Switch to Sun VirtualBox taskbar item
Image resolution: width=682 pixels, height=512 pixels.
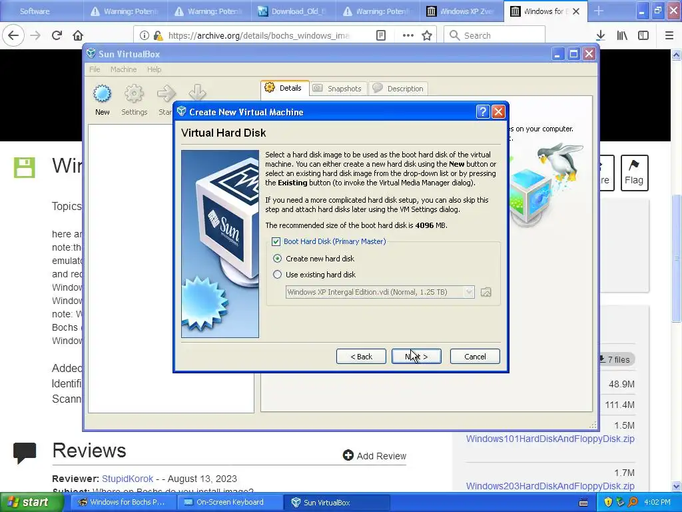[x=336, y=502]
